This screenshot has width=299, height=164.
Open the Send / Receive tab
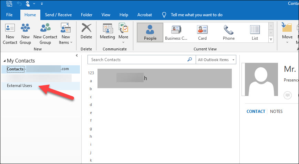[58, 15]
